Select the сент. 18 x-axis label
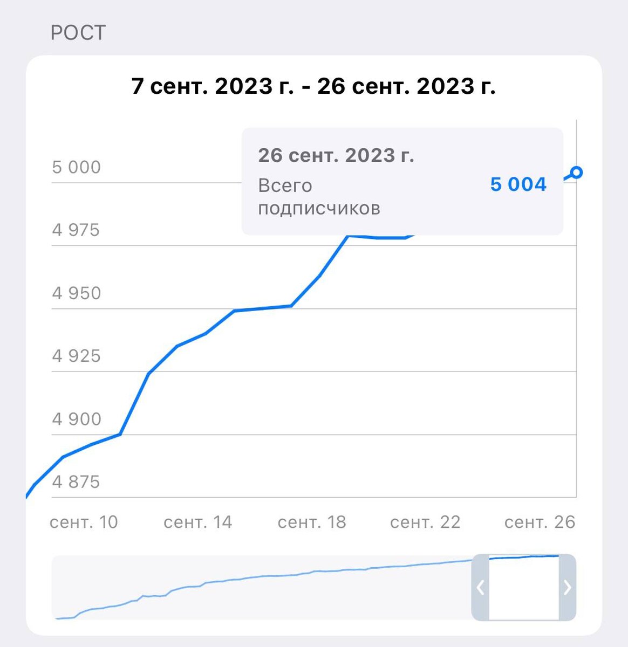This screenshot has height=647, width=628. tap(312, 522)
